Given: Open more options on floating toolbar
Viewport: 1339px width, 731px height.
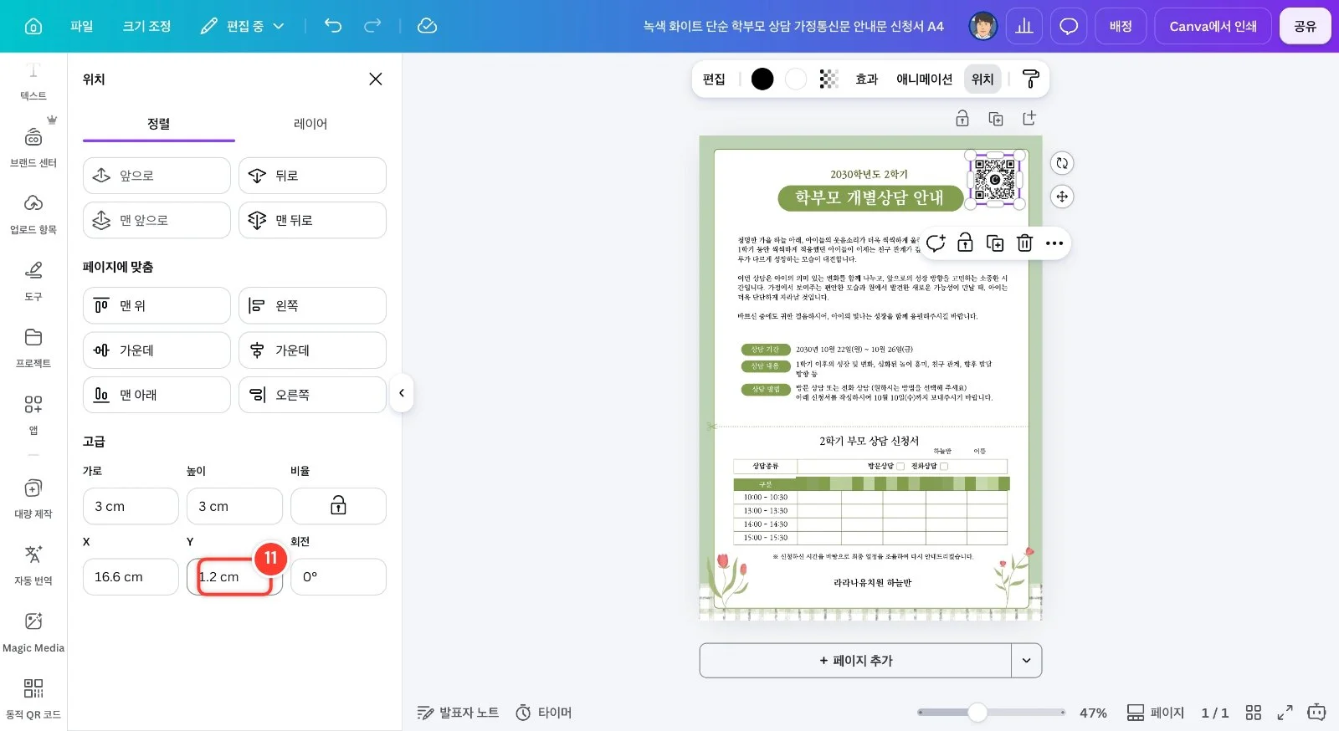Looking at the screenshot, I should (1054, 243).
